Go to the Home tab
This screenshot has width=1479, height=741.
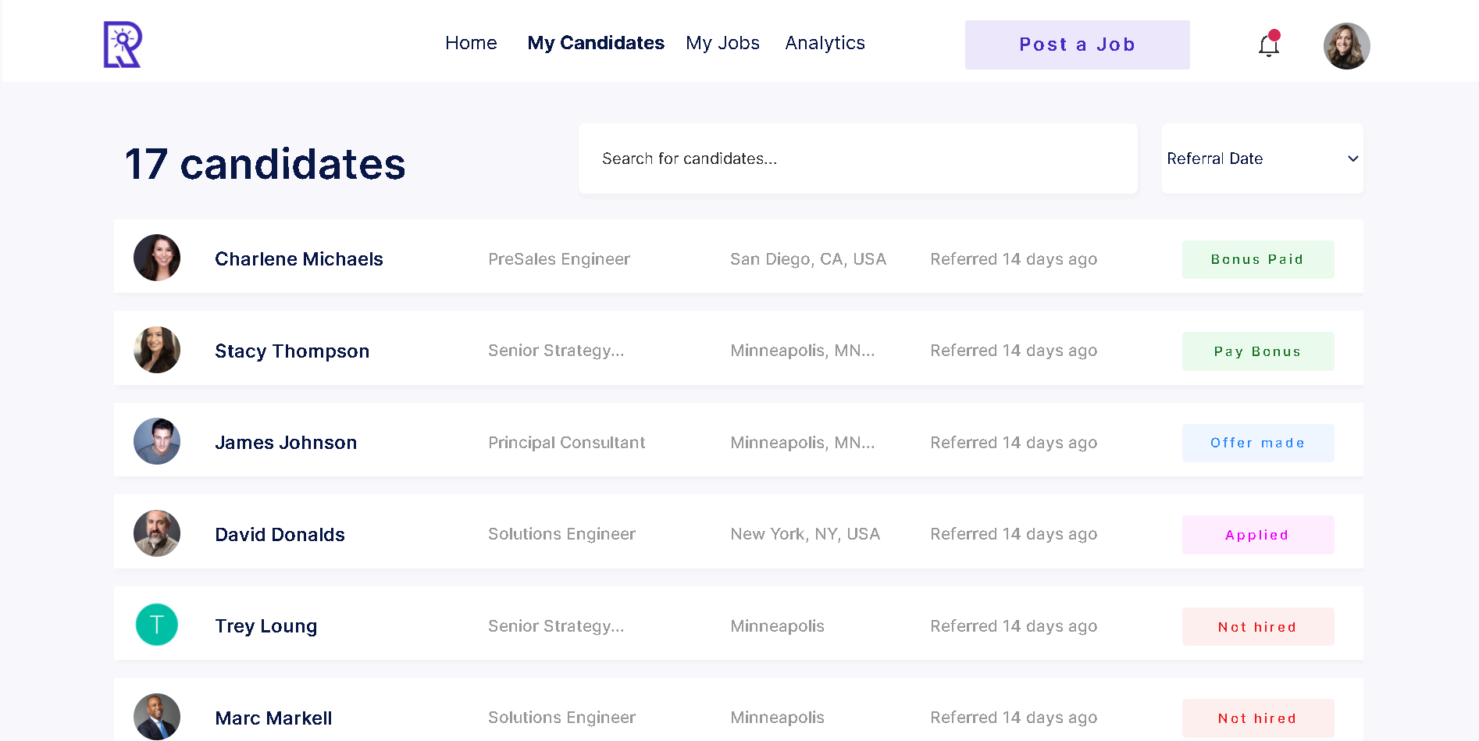coord(471,43)
